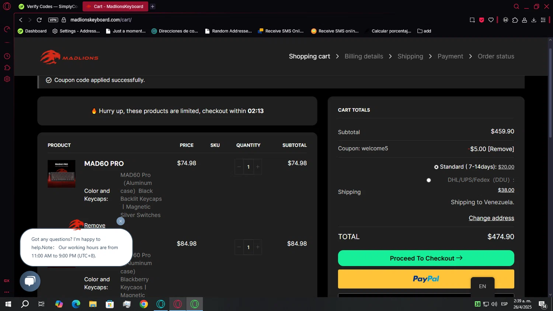Image resolution: width=553 pixels, height=311 pixels.
Task: Go to the Payment step
Action: (450, 56)
